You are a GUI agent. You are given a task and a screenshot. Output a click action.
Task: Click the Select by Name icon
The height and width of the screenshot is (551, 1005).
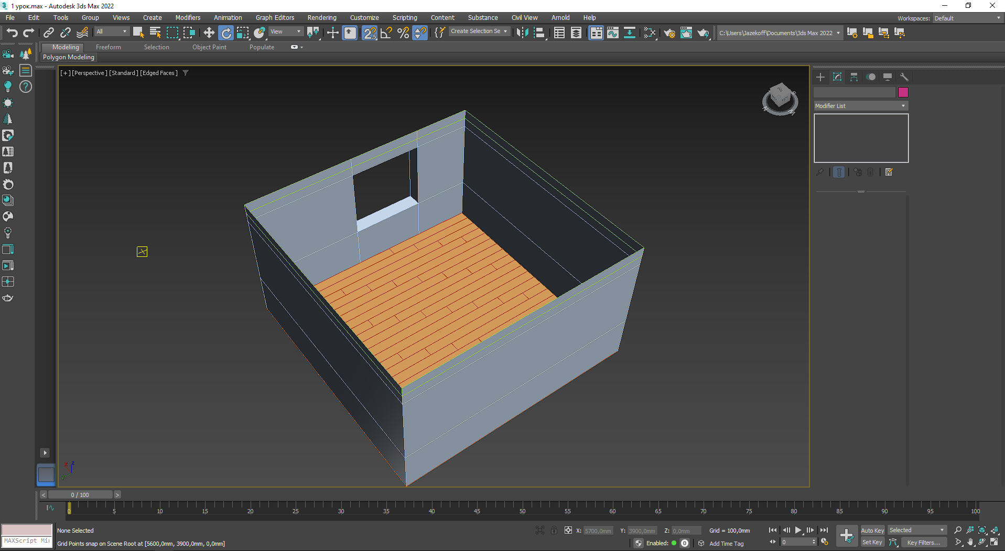click(x=155, y=33)
